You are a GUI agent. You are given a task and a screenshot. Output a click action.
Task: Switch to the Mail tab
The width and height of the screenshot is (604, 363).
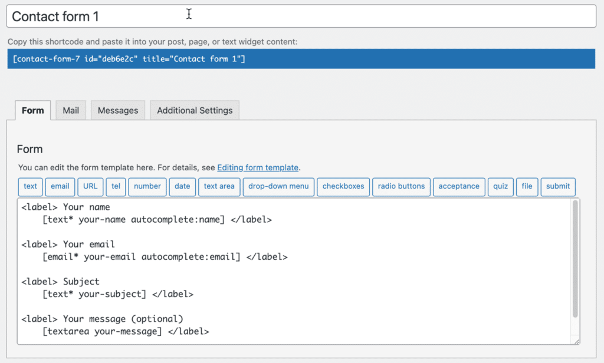pyautogui.click(x=71, y=110)
